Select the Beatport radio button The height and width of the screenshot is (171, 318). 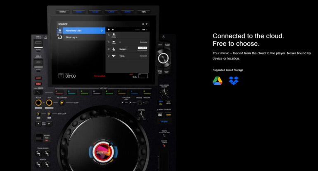point(108,49)
